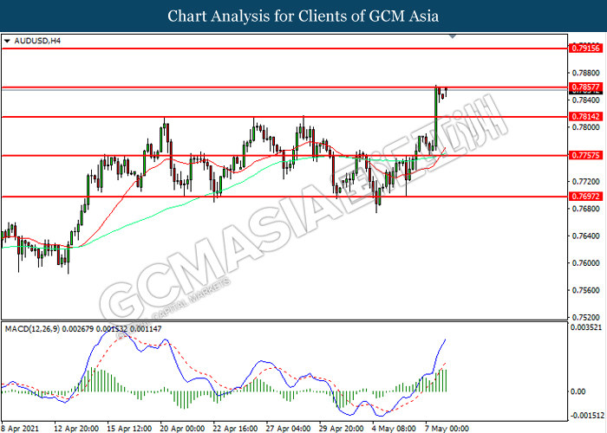Viewport: 607px width, 433px height.
Task: Click the 0.76400 price axis value
Action: (586, 236)
